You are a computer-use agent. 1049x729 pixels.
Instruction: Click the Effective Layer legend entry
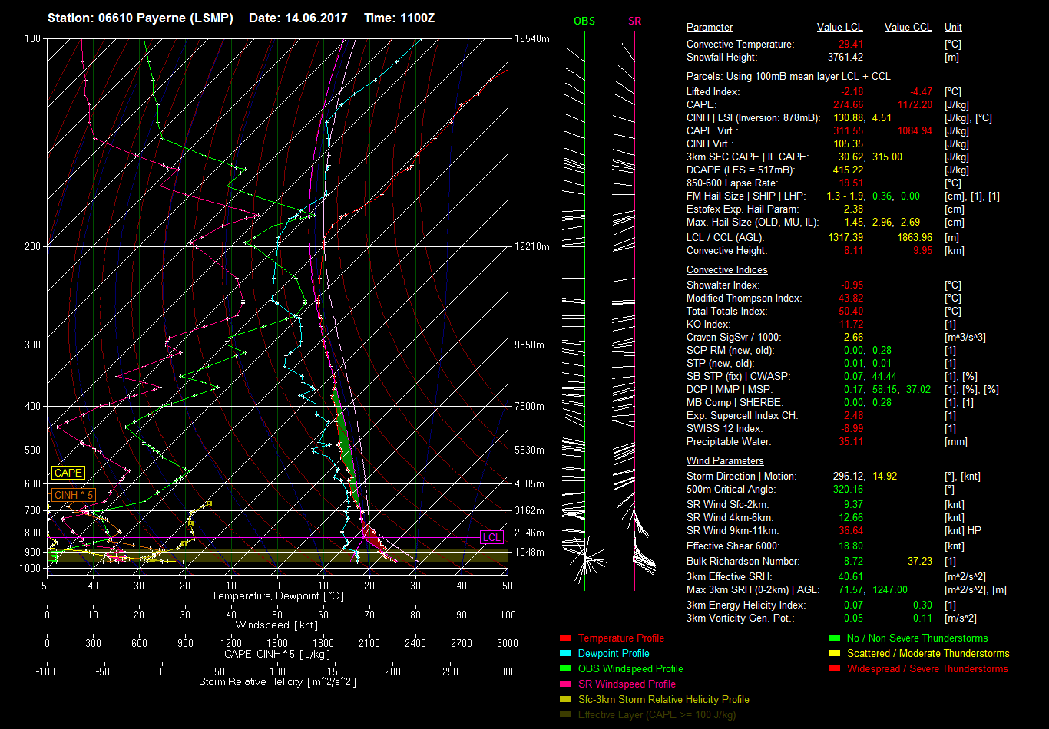coord(657,714)
